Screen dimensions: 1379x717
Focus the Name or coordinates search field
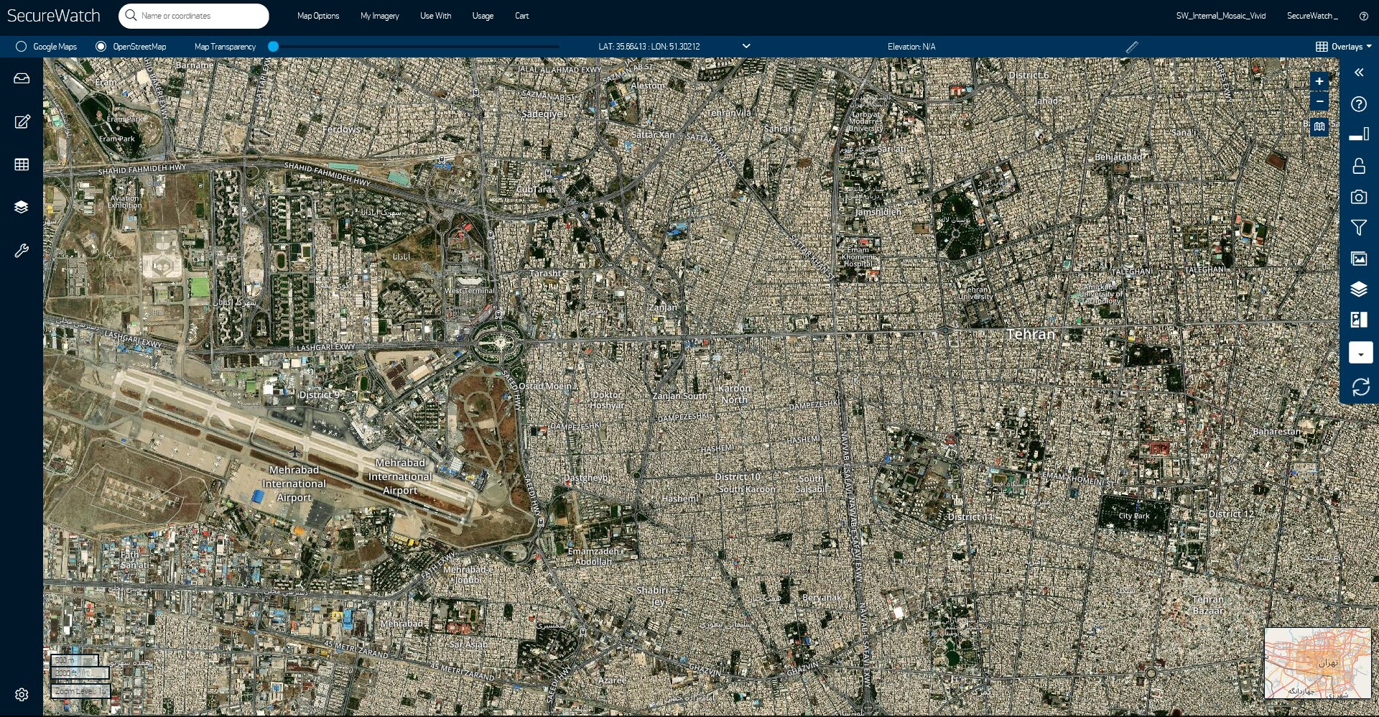pos(194,16)
